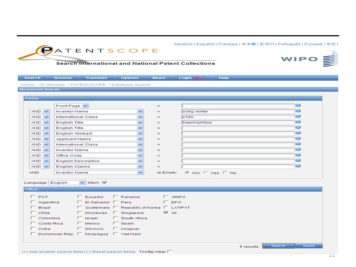Check the ARIPO office checkbox

click(x=166, y=197)
